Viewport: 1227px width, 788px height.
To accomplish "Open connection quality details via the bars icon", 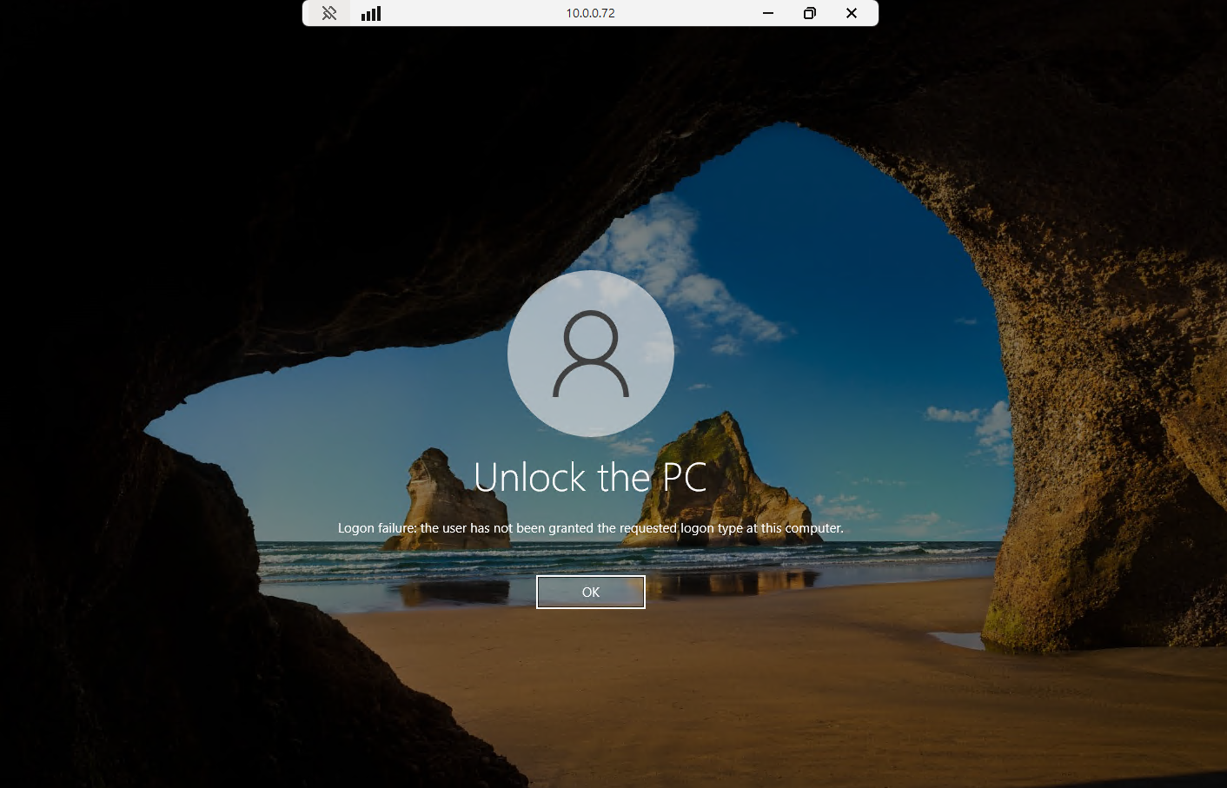I will click(370, 13).
